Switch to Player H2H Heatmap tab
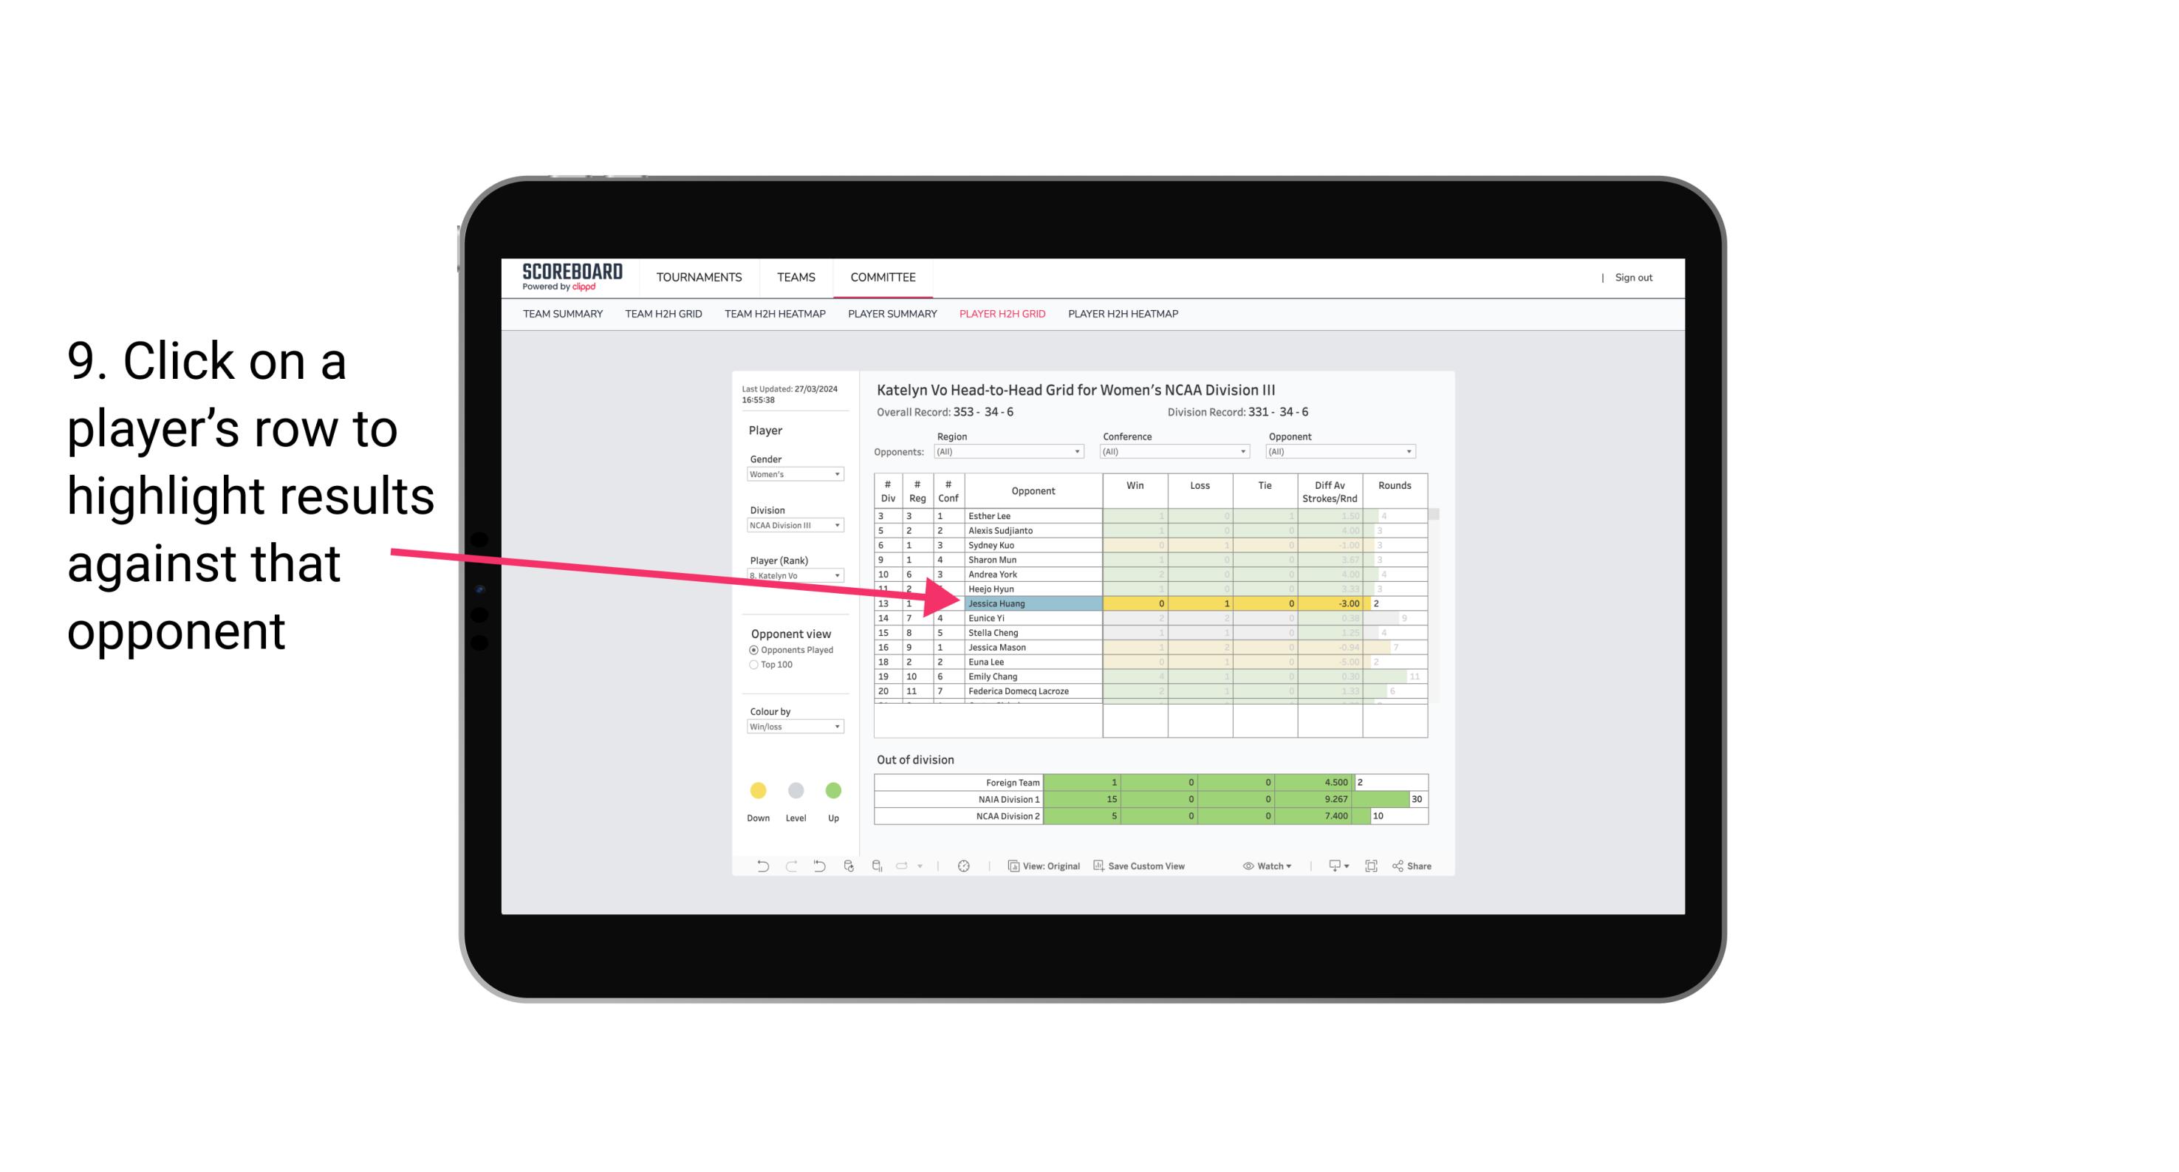The width and height of the screenshot is (2179, 1172). click(1124, 315)
